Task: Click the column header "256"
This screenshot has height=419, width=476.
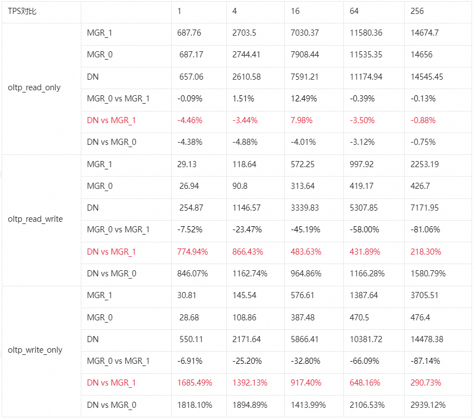Action: tap(417, 12)
